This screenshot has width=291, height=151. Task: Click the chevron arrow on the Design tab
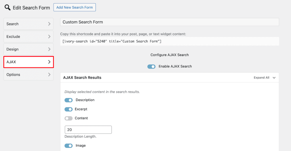click(49, 49)
